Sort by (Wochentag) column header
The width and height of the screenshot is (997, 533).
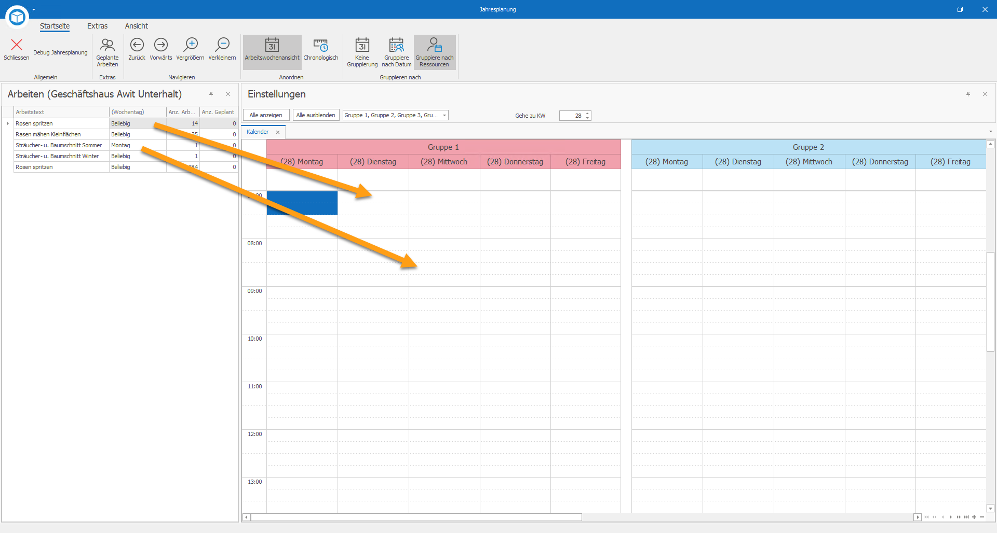(x=138, y=112)
